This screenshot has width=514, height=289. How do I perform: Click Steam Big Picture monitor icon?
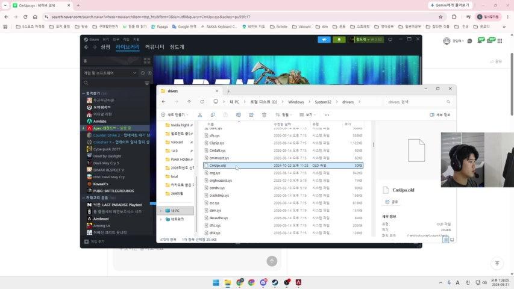tap(390, 39)
